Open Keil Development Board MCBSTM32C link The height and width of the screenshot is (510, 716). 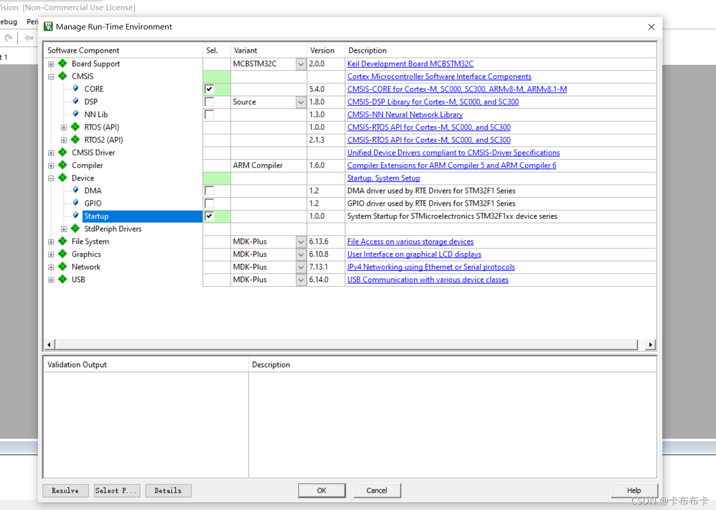pyautogui.click(x=410, y=64)
